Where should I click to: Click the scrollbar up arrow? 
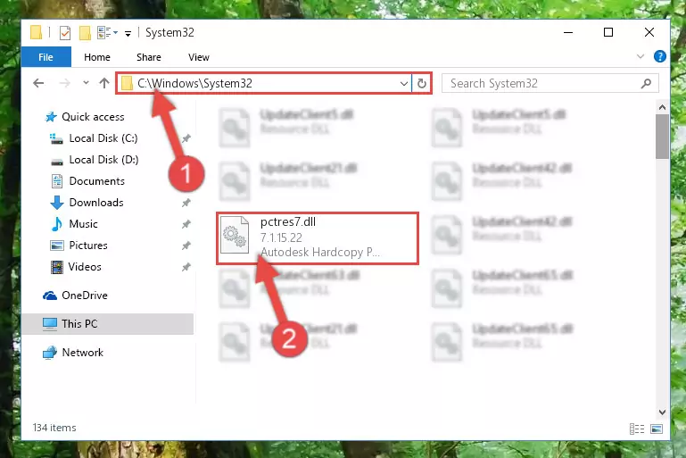click(x=662, y=107)
